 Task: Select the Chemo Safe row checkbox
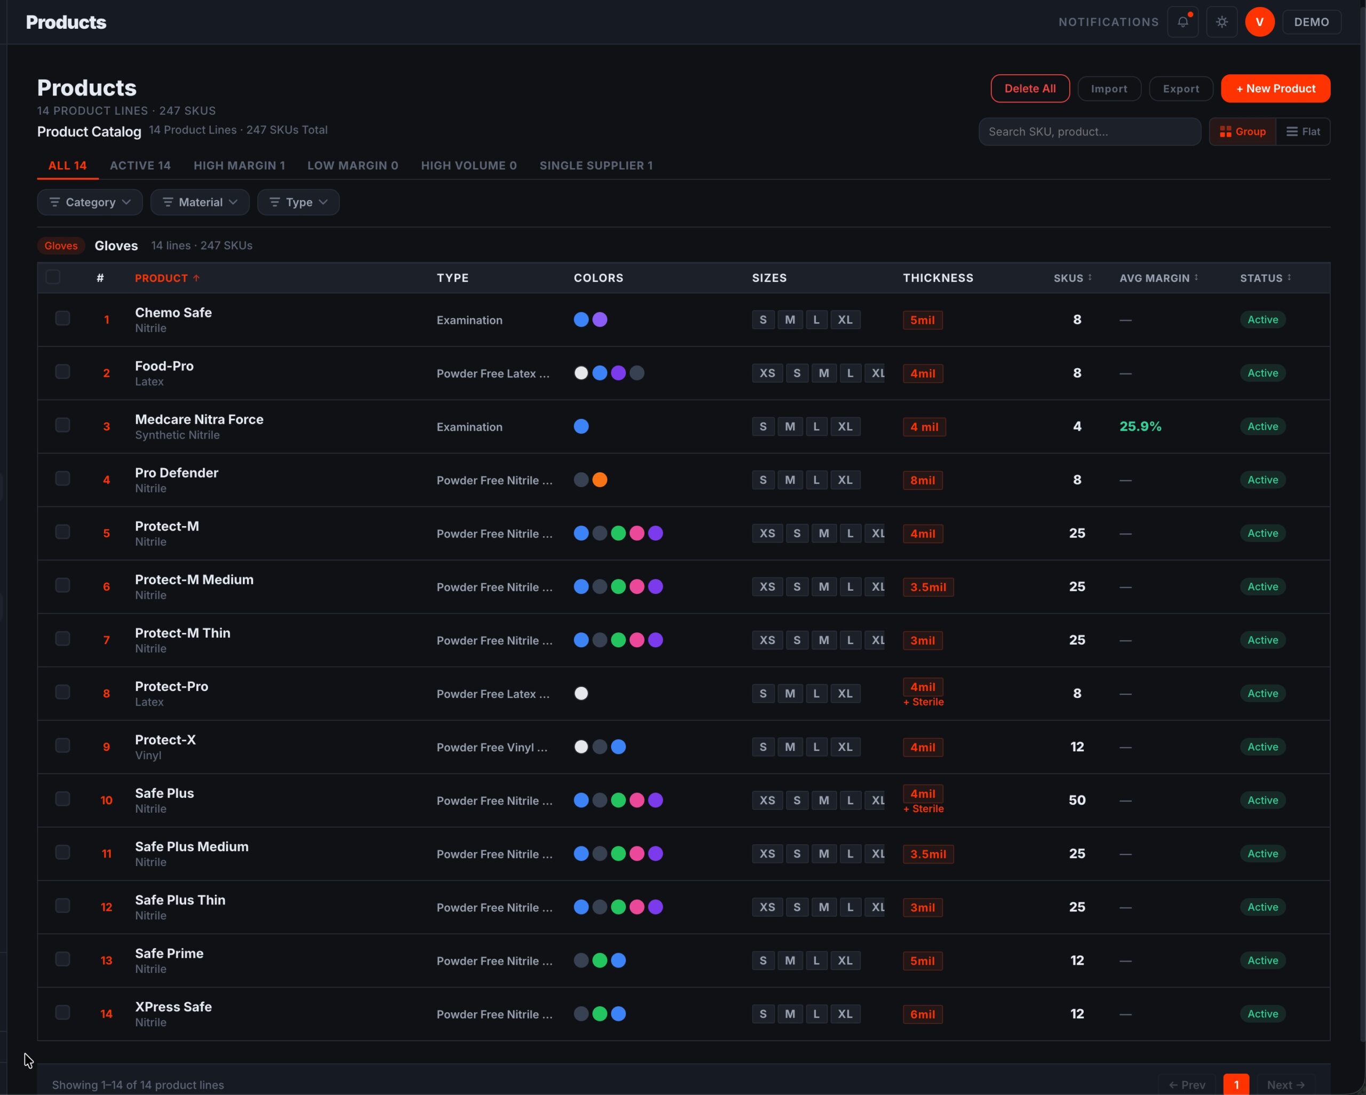(x=63, y=318)
